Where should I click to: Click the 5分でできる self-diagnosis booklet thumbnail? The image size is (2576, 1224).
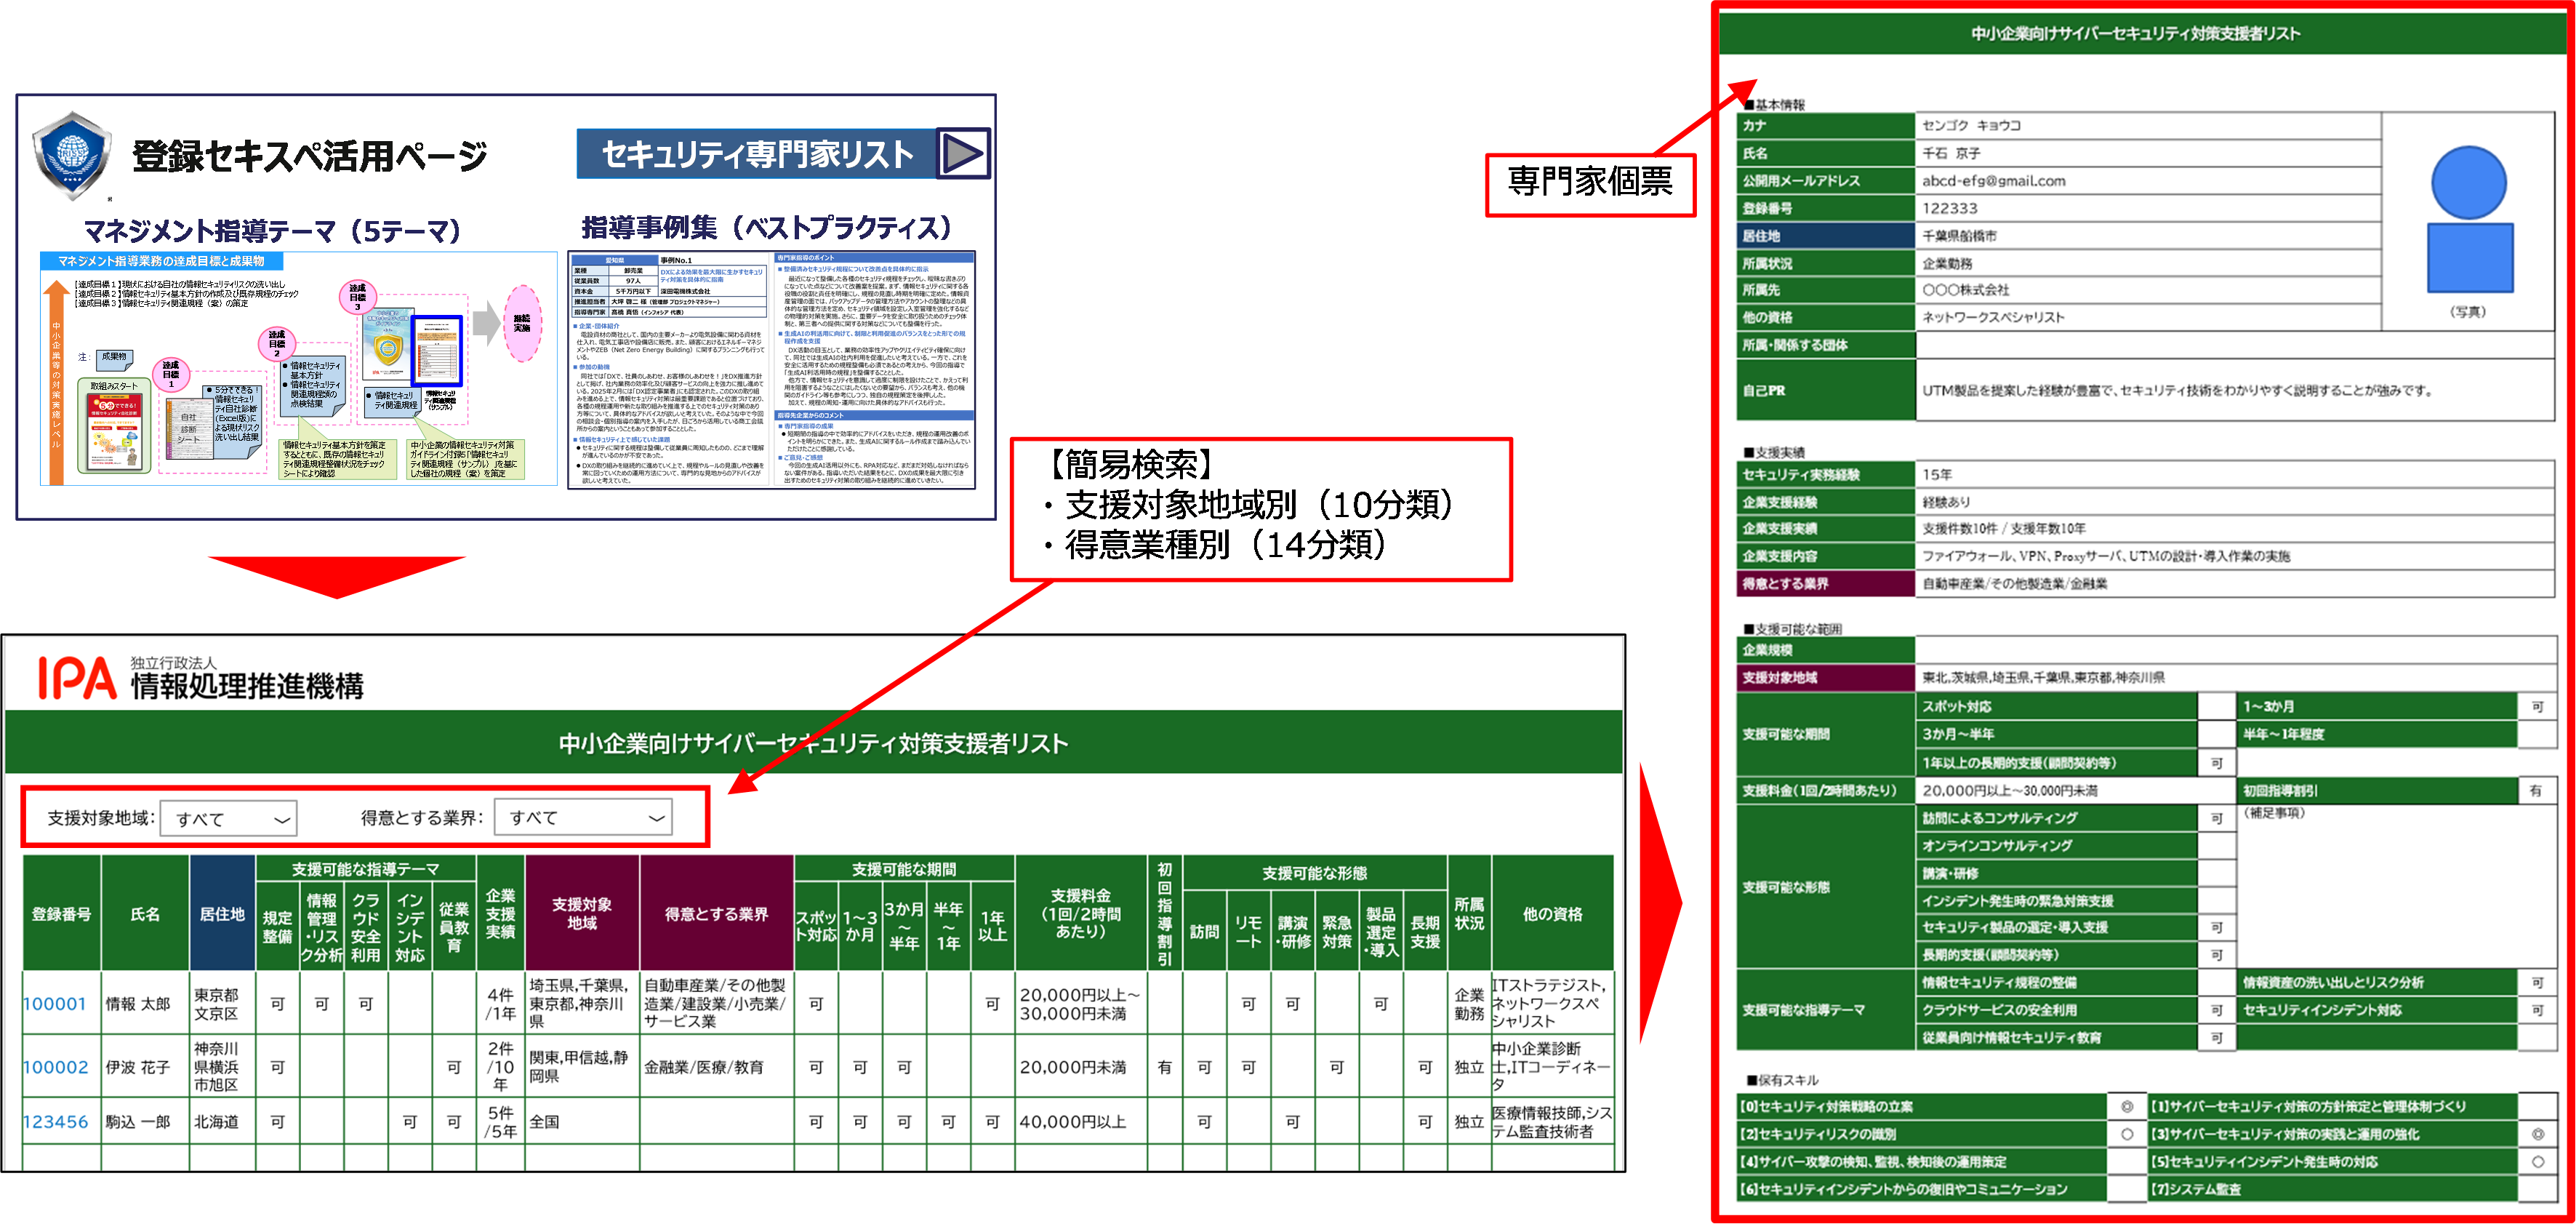point(115,432)
